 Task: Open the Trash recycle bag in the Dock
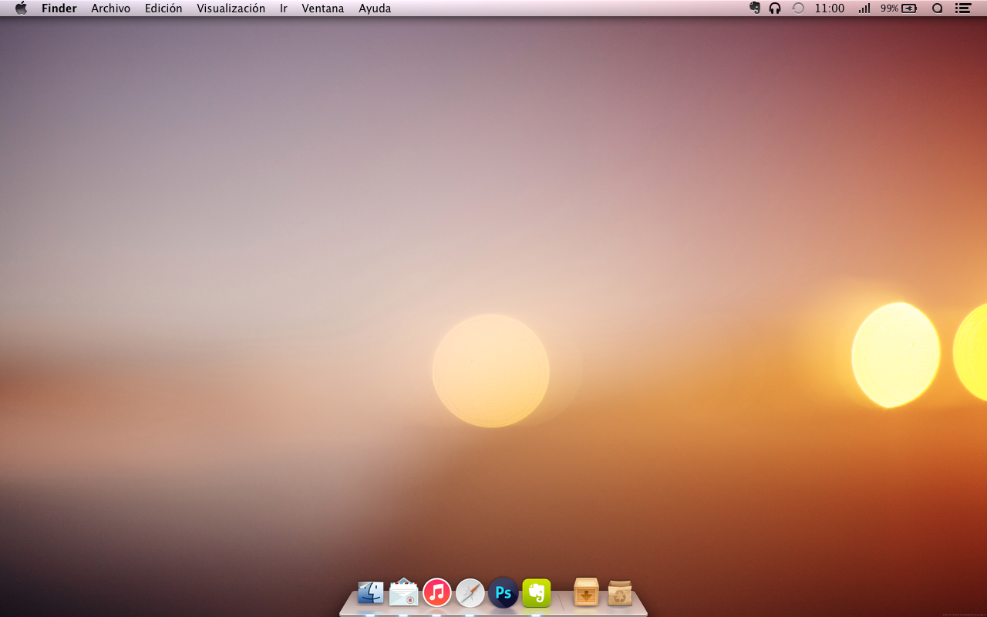coord(620,592)
